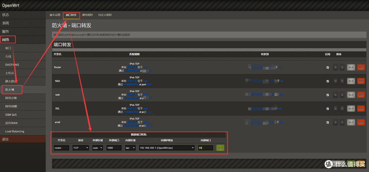Image resolution: width=369 pixels, height=172 pixels.
Task: Move the NAS rule up in order
Action: click(x=336, y=81)
